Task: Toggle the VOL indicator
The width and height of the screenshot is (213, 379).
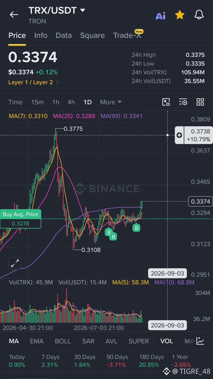Action: click(x=167, y=341)
